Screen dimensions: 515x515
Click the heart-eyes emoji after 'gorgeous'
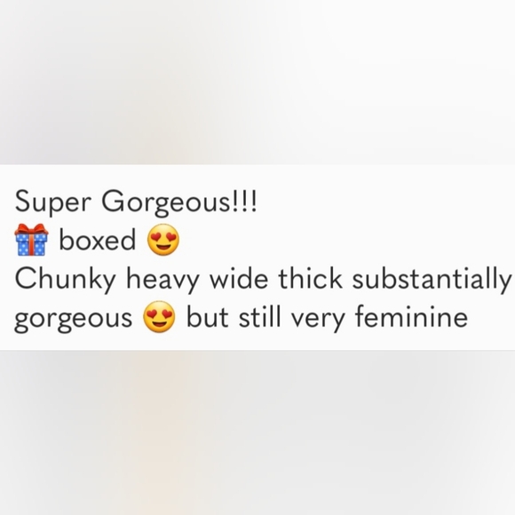(159, 317)
